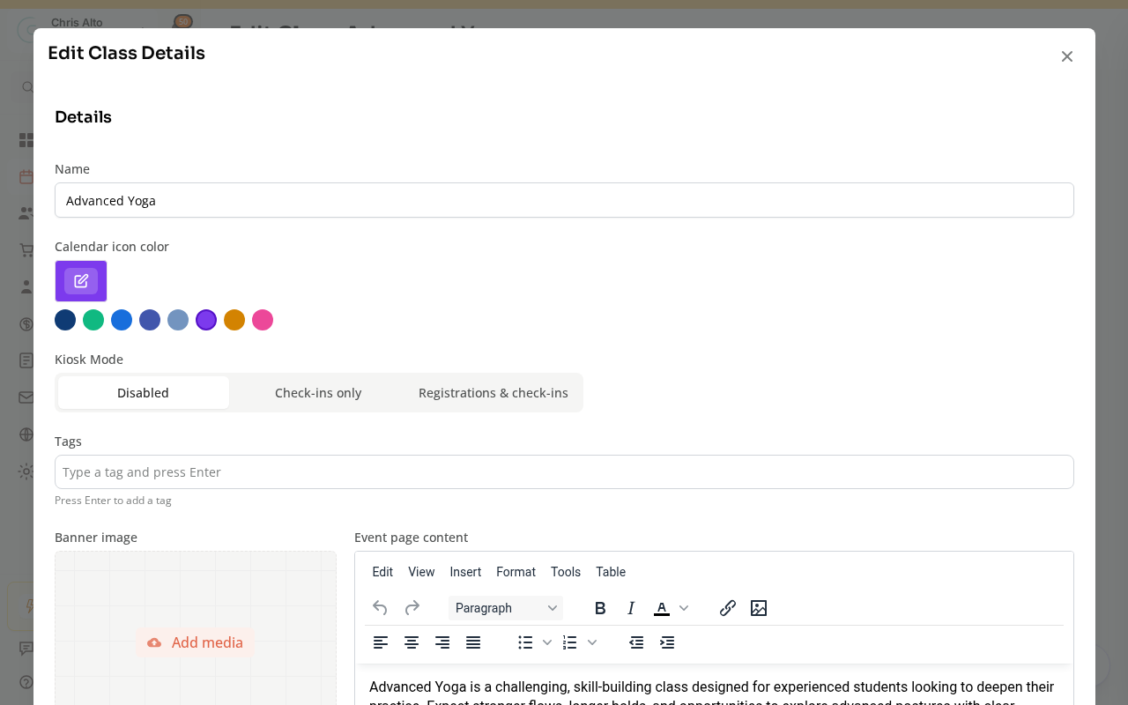1128x705 pixels.
Task: Open the Edit menu in editor
Action: [x=382, y=572]
